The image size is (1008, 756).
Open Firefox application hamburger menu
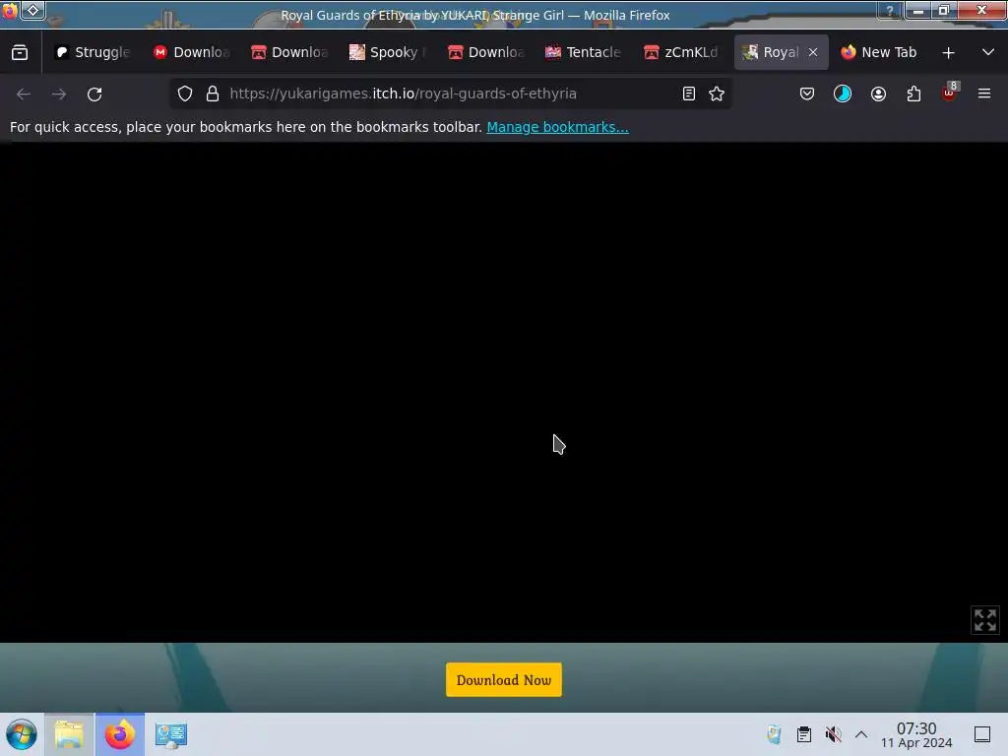pyautogui.click(x=984, y=94)
